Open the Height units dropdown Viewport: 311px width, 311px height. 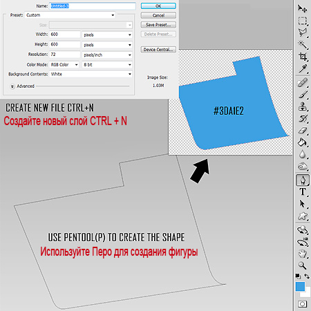coord(107,45)
